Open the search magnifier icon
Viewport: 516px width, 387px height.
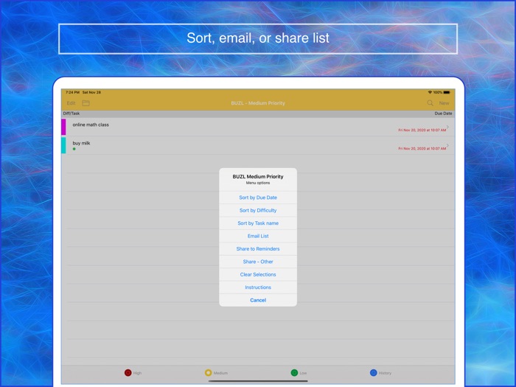click(x=430, y=103)
